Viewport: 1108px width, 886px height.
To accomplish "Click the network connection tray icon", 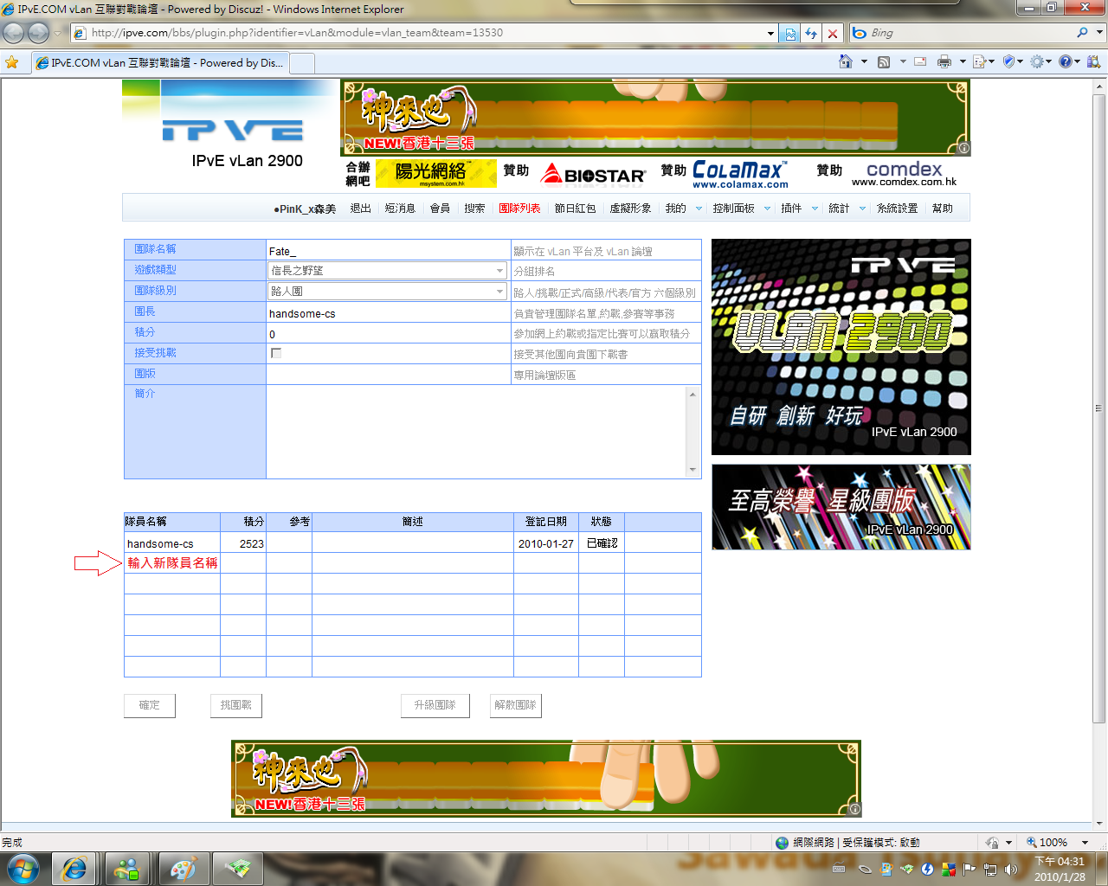I will (x=990, y=870).
